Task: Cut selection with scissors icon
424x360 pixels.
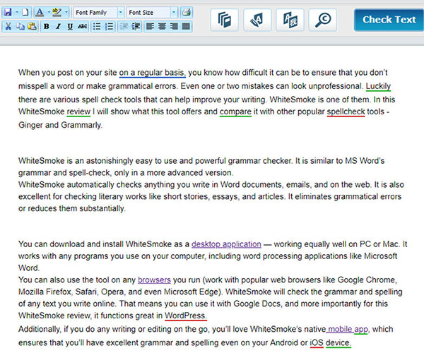Action: (8, 26)
